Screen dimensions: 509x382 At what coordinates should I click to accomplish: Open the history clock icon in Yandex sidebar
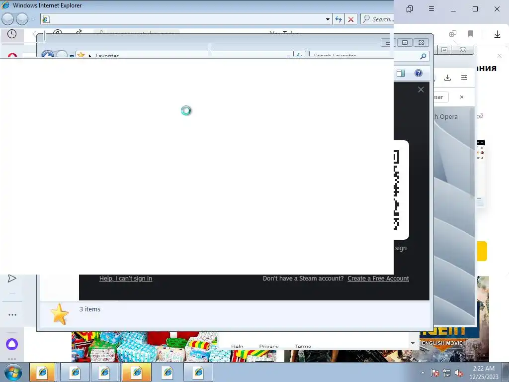click(12, 34)
